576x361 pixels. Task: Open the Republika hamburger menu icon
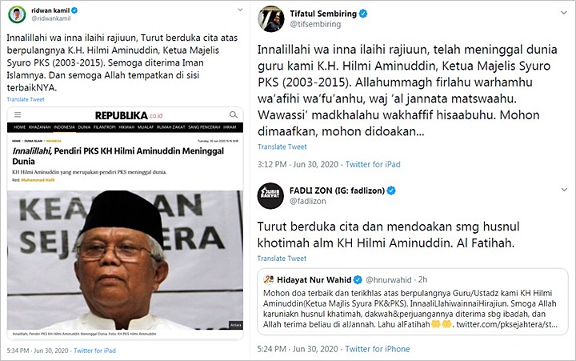tap(18, 114)
